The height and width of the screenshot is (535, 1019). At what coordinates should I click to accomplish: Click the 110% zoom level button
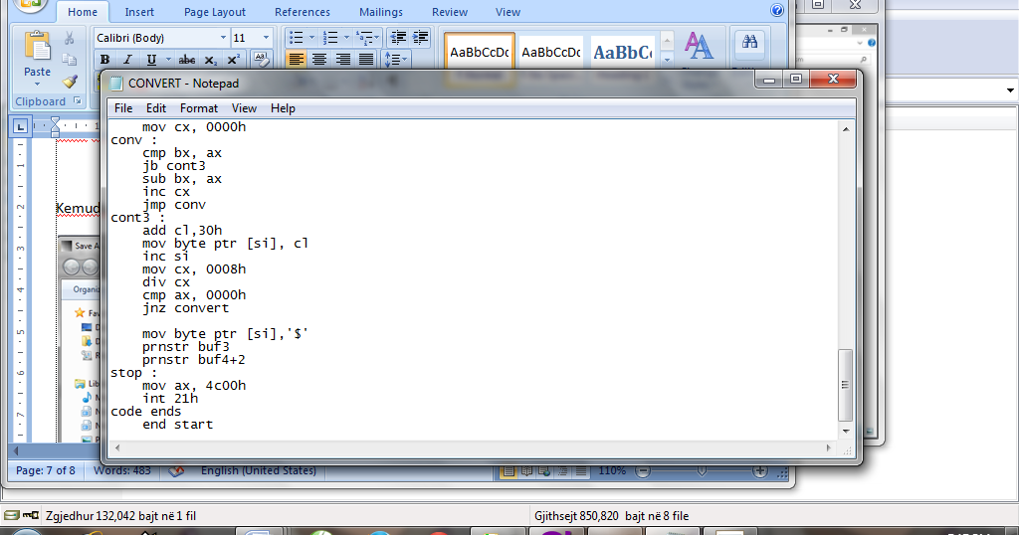[612, 470]
